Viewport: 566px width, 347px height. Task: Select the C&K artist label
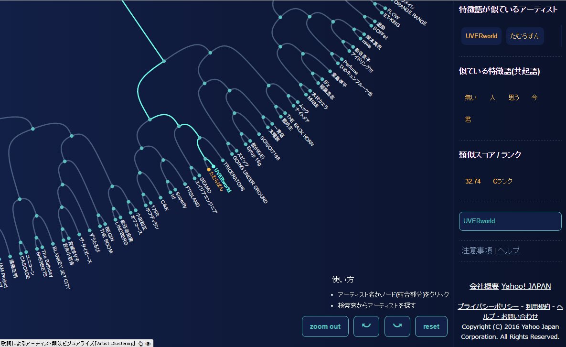pos(164,205)
